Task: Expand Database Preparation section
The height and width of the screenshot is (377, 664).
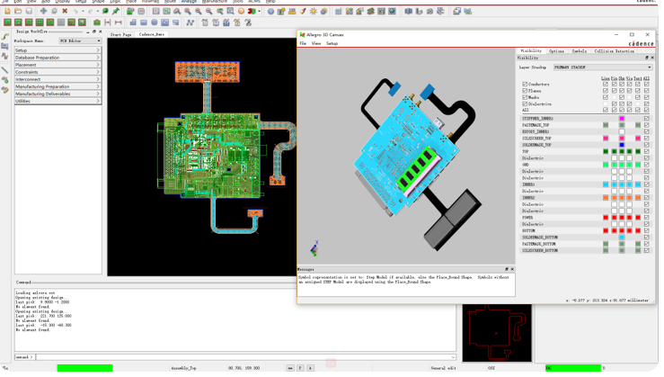Action: pos(58,58)
